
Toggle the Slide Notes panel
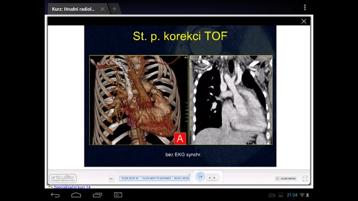point(286,178)
